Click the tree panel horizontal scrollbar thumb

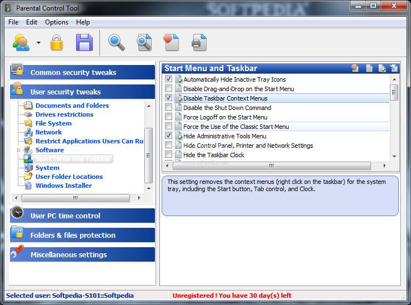click(x=76, y=198)
